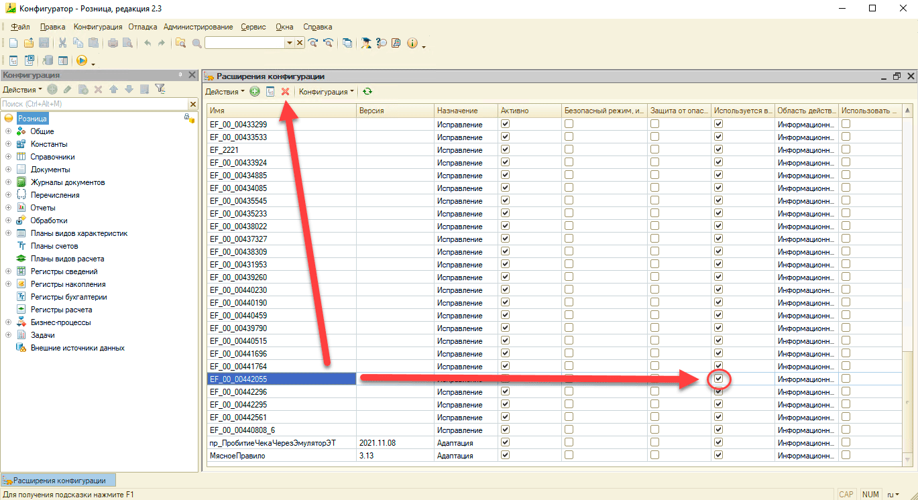Screen dimensions: 918x500
Task: Enable safe mode checkbox for EF_2221
Action: click(x=569, y=149)
